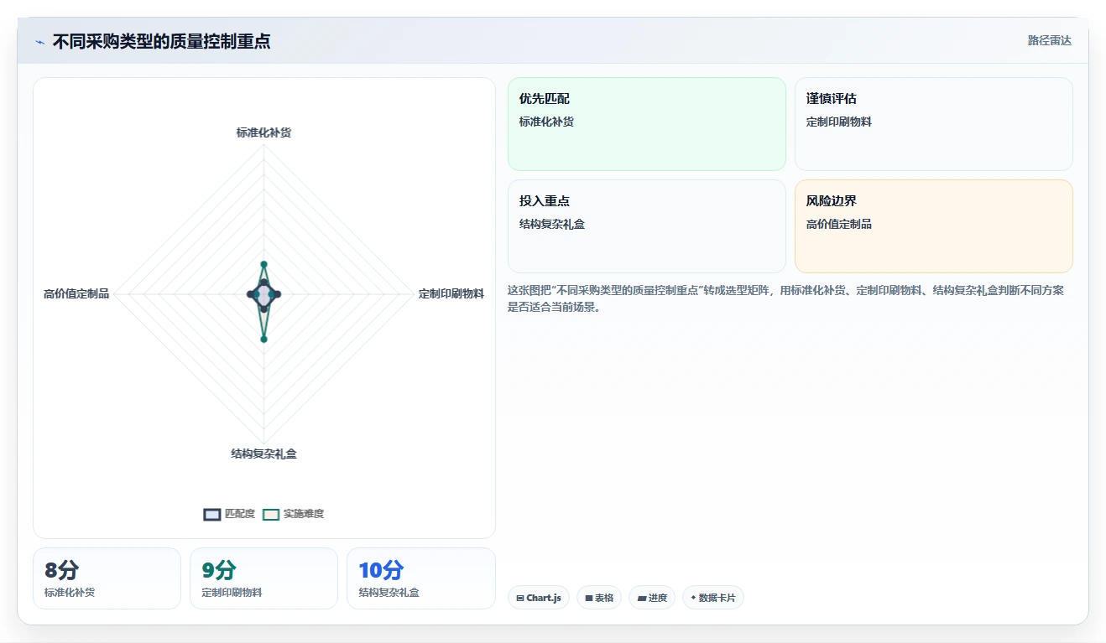Click the 高价值定制品 radar axis label
This screenshot has height=643, width=1106.
click(x=76, y=293)
